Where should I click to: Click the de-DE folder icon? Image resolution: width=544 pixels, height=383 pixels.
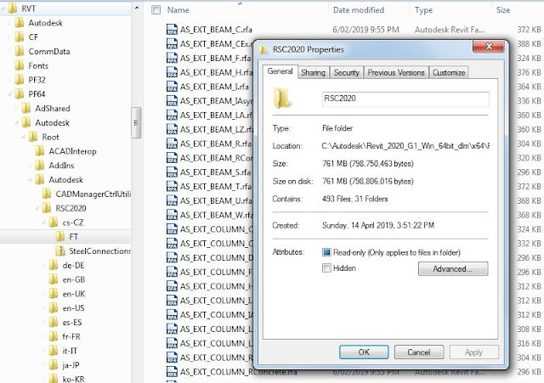pyautogui.click(x=53, y=265)
